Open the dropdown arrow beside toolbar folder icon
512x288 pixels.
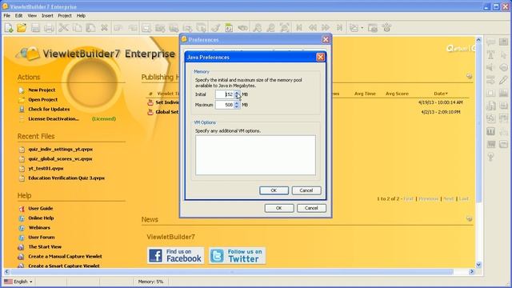[362, 28]
